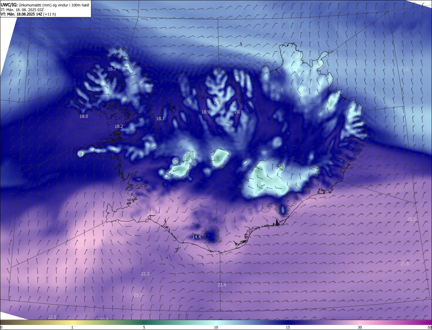Click the 10 tick label on the color scale
The height and width of the screenshot is (330, 432).
pyautogui.click(x=216, y=328)
